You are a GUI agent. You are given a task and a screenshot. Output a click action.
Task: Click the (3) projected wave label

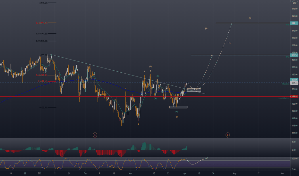(x=206, y=28)
